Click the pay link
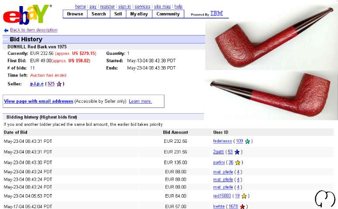This screenshot has width=338, height=209. pyautogui.click(x=93, y=7)
